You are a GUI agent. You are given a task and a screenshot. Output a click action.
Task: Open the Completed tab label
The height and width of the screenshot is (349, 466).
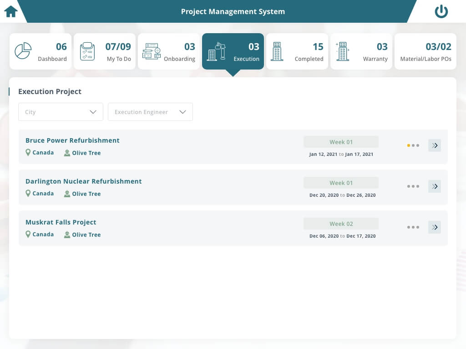(309, 59)
